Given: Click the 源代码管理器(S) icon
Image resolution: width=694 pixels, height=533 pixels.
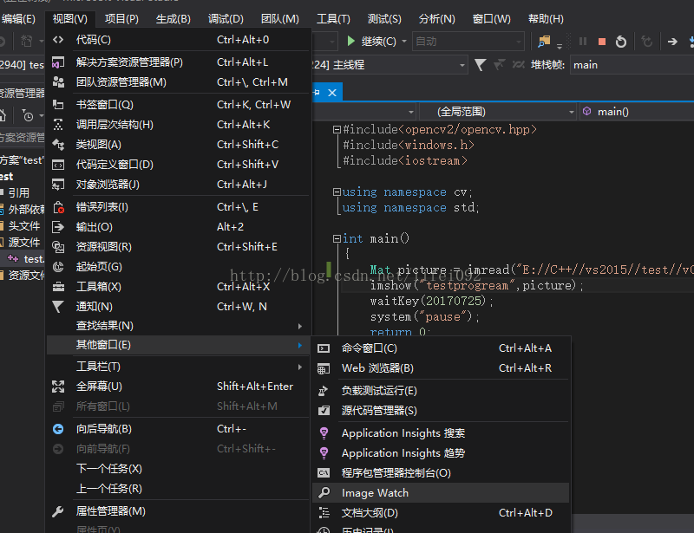Looking at the screenshot, I should click(324, 411).
